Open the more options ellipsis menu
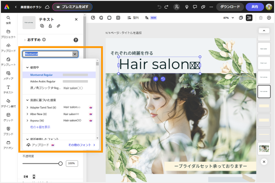The height and width of the screenshot is (183, 275). point(211,7)
